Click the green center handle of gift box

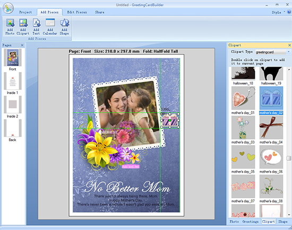pyautogui.click(x=170, y=121)
